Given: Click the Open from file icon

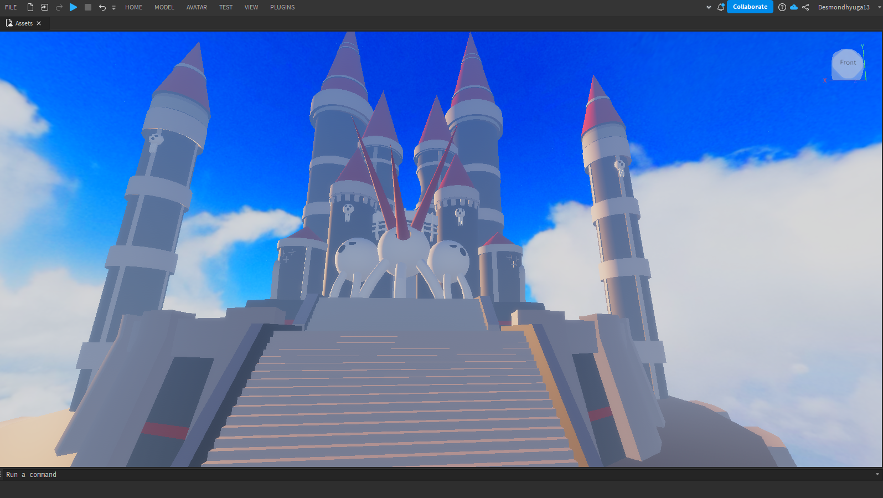Looking at the screenshot, I should click(44, 7).
